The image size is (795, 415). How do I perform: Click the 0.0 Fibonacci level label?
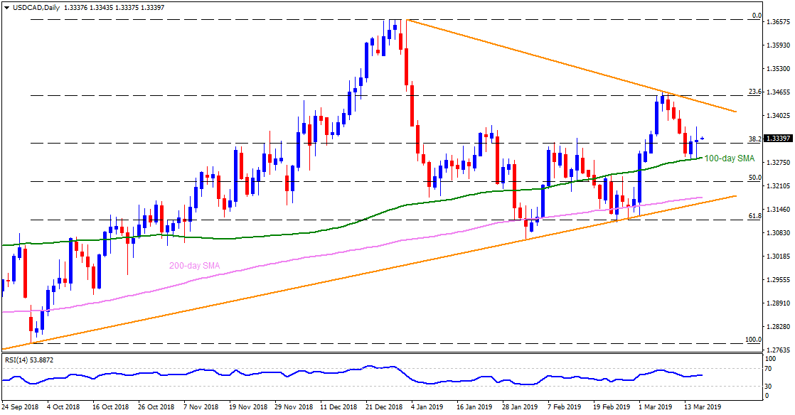(757, 16)
